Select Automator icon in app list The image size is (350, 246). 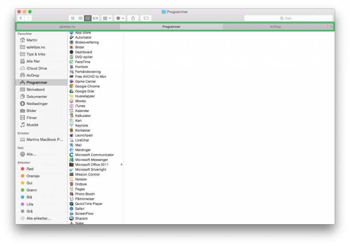(71, 37)
